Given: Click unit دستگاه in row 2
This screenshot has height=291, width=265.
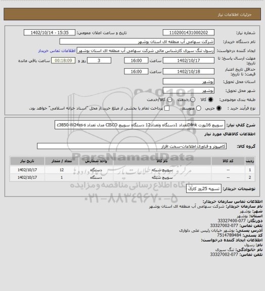Looking at the screenshot, I should [96, 178].
